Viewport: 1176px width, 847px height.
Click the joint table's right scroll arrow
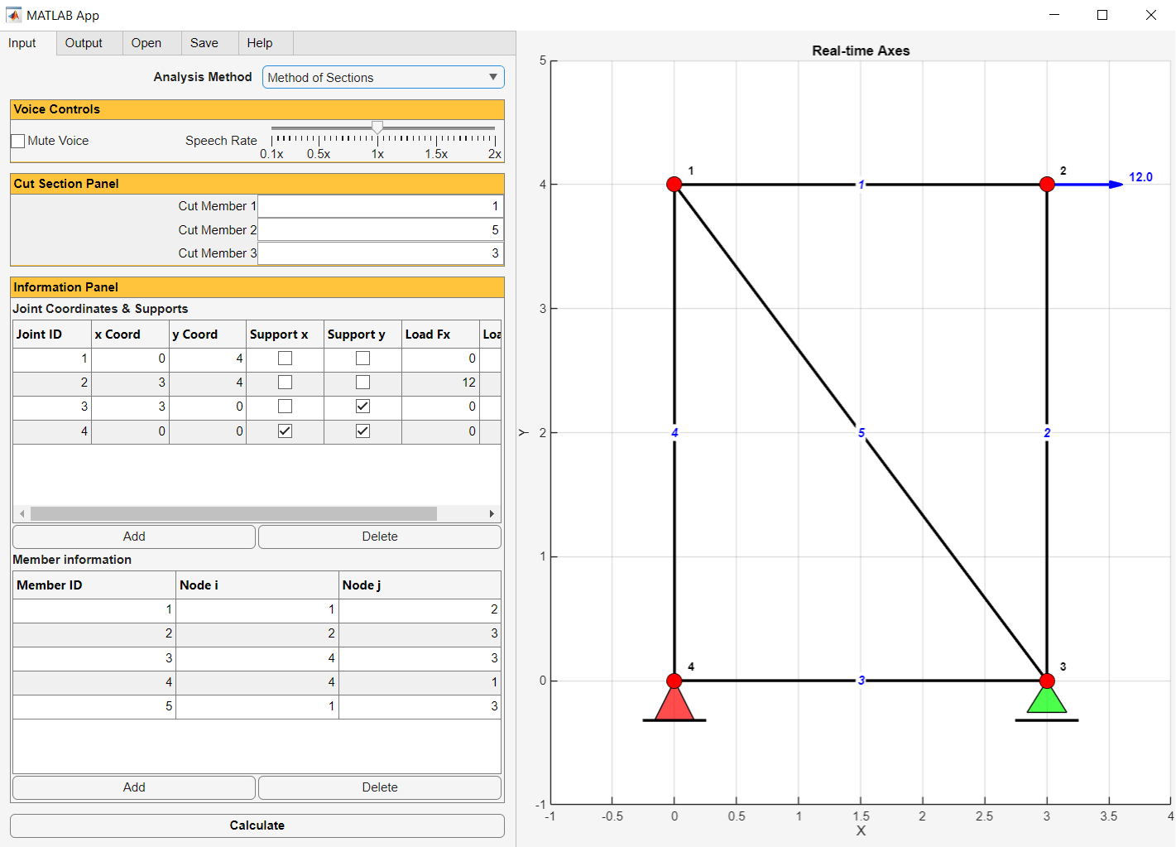point(492,514)
